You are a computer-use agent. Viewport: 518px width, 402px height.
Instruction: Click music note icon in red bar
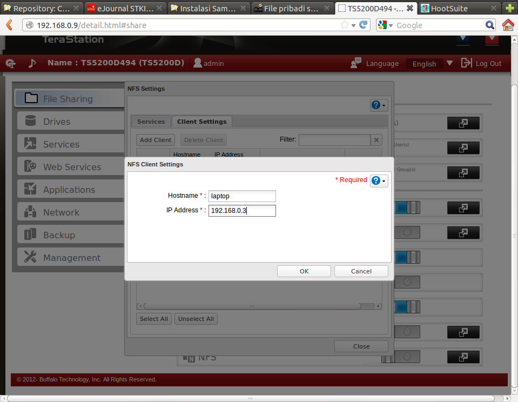(x=32, y=63)
